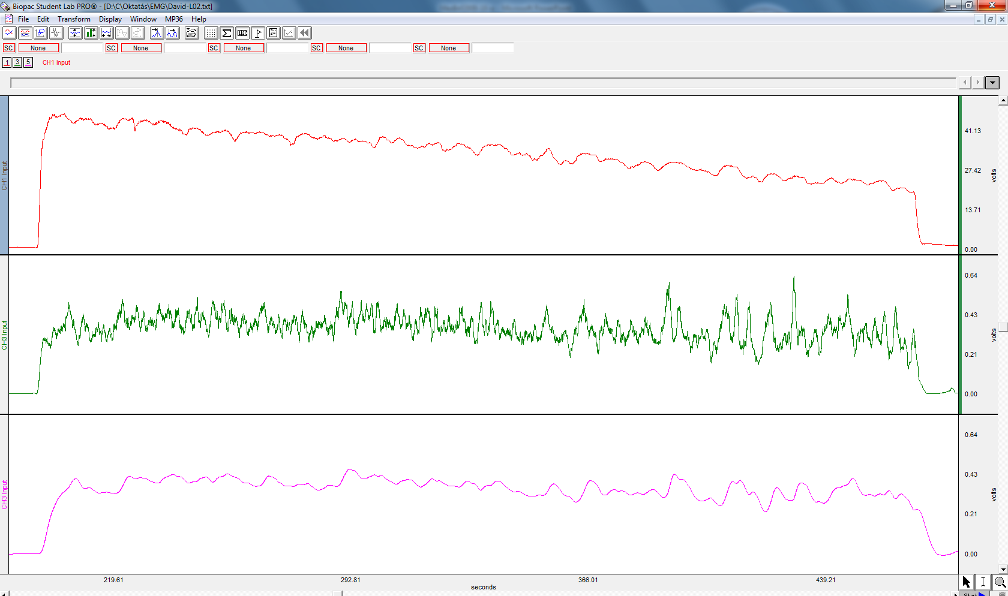This screenshot has height=596, width=1008.
Task: Open second measurement None type popup
Action: [x=141, y=48]
